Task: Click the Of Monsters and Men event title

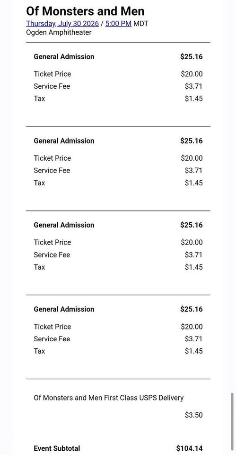Action: [x=86, y=11]
